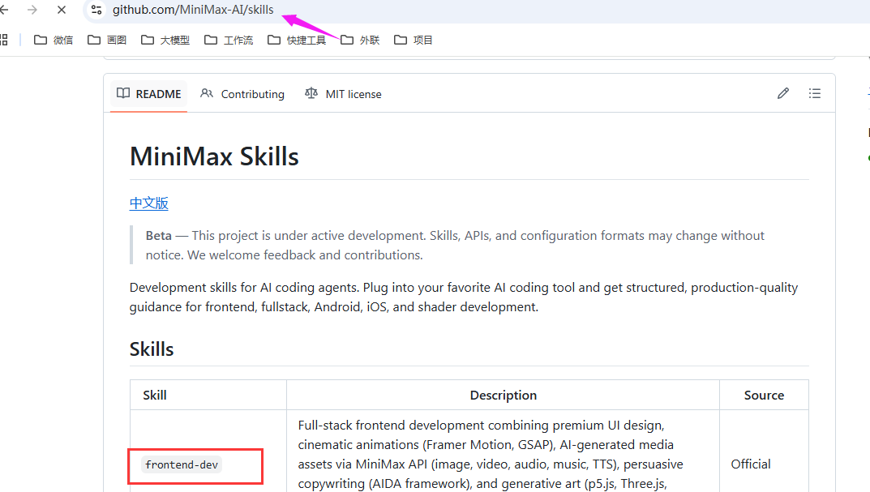The height and width of the screenshot is (492, 870).
Task: Open the 项目 bookmark folder
Action: pyautogui.click(x=414, y=40)
